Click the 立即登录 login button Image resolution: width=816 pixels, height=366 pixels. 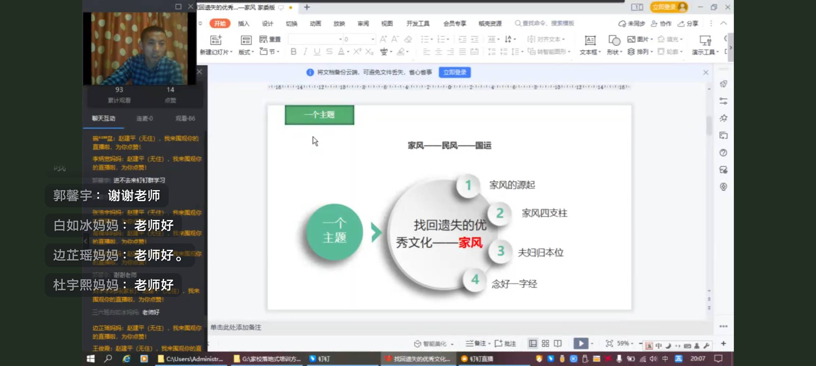tap(455, 73)
